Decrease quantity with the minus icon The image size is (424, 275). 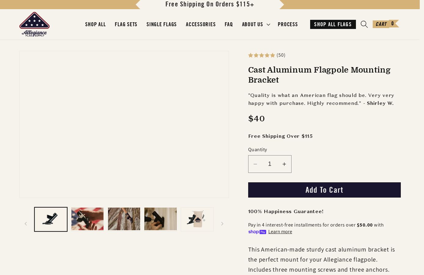pos(255,164)
